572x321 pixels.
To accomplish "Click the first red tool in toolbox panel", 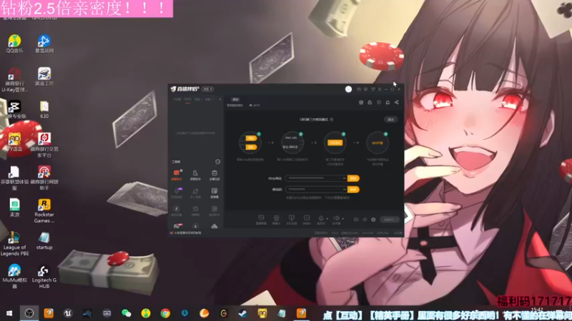I will point(177,174).
